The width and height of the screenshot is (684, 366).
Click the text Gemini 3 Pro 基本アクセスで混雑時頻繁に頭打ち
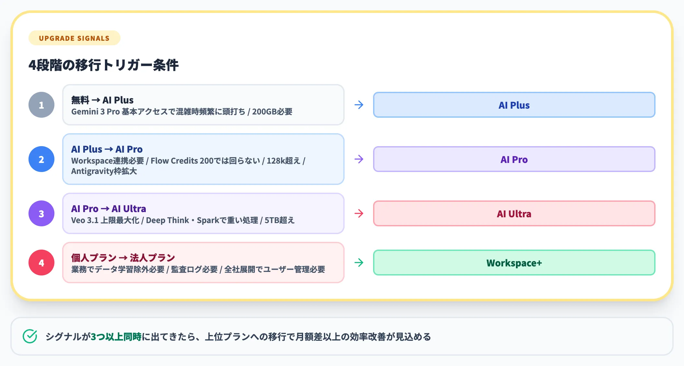(158, 112)
